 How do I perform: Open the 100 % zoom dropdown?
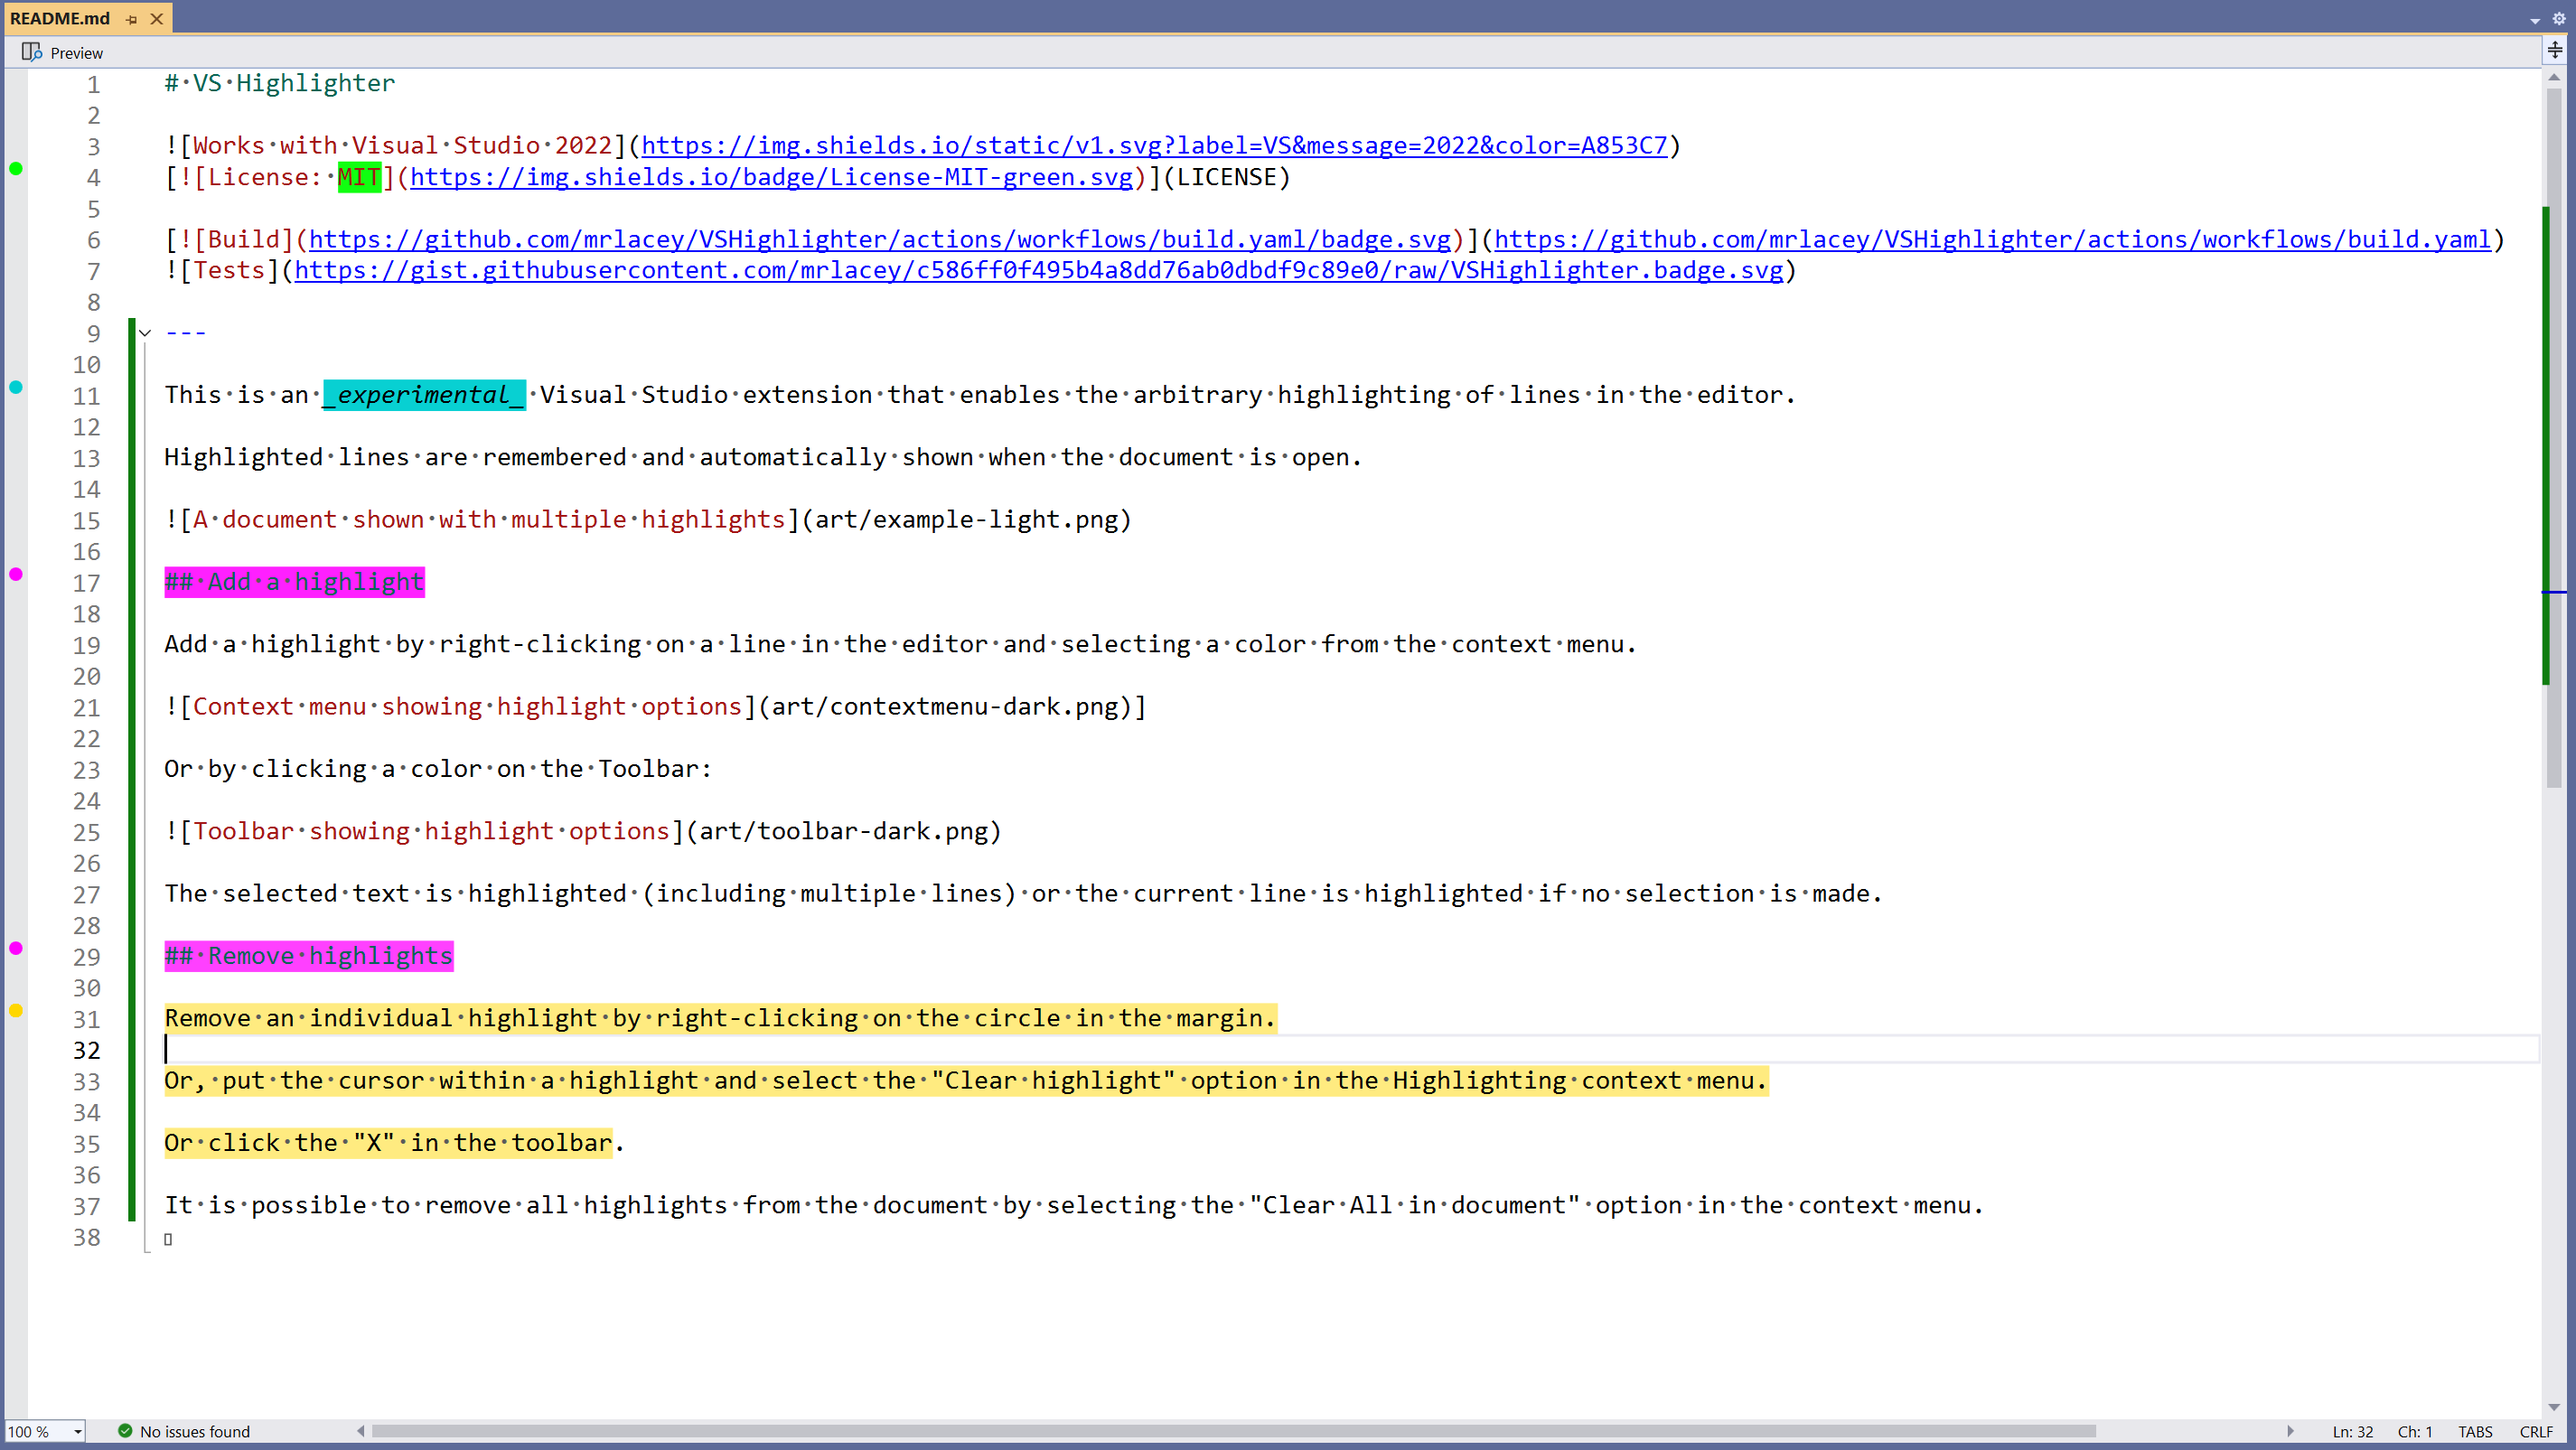click(x=77, y=1431)
